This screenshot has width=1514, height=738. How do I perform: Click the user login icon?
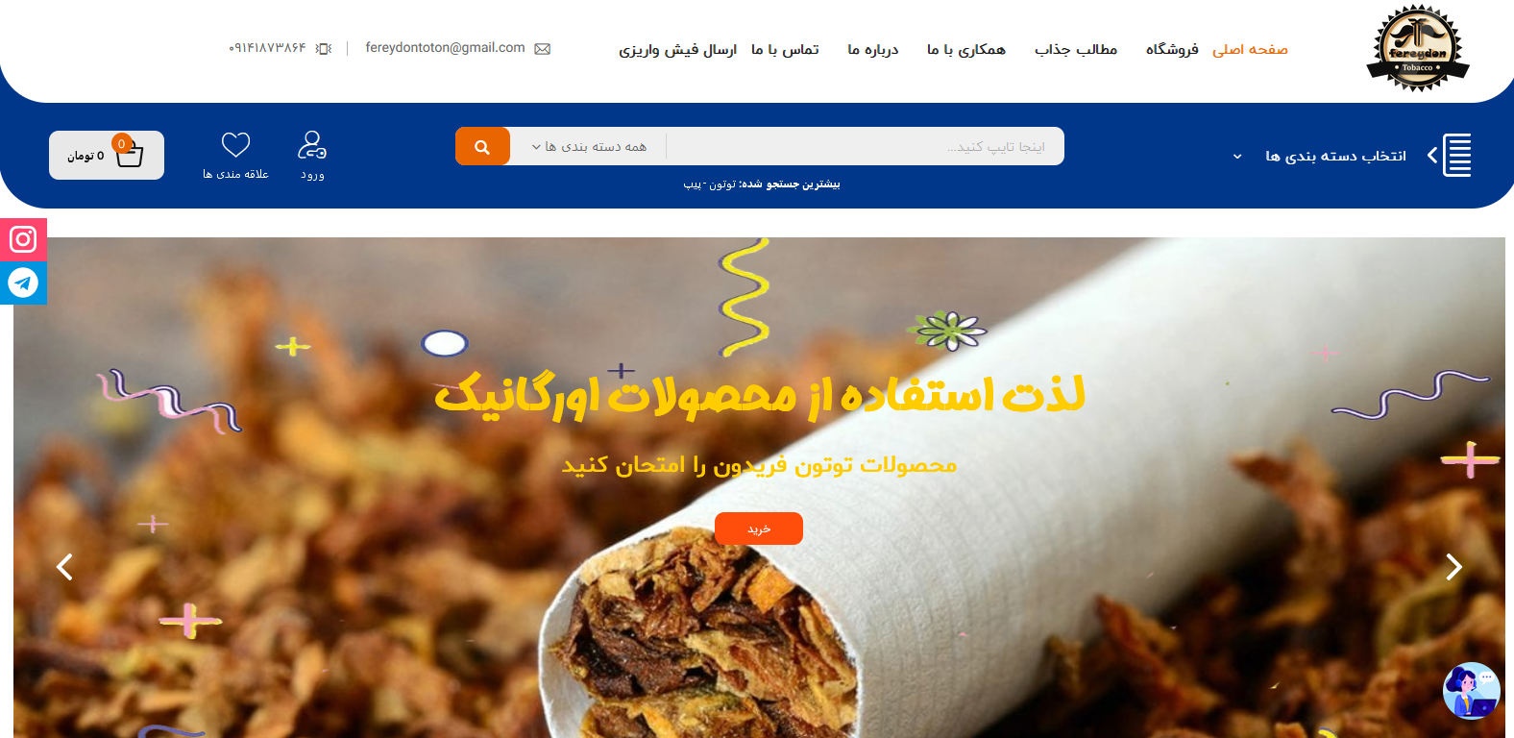(312, 145)
